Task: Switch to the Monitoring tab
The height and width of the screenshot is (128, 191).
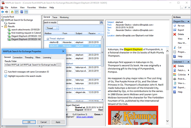Action: pos(64,17)
